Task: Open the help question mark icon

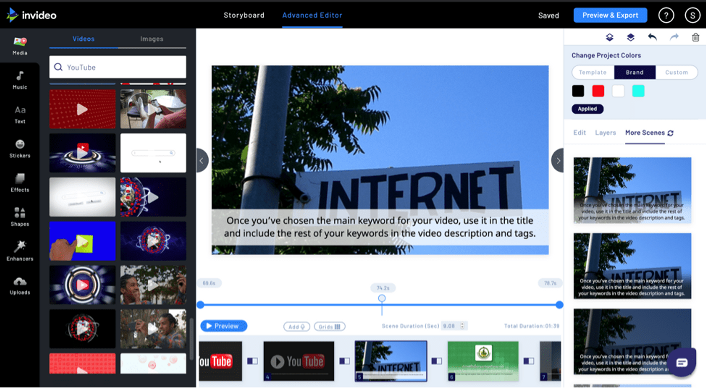Action: click(x=666, y=15)
